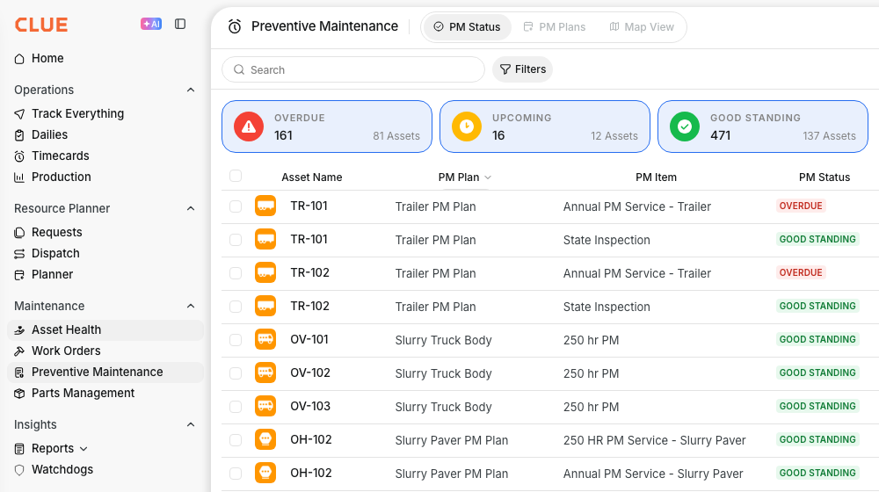Click the Search input field
The width and height of the screenshot is (879, 492).
tap(353, 69)
